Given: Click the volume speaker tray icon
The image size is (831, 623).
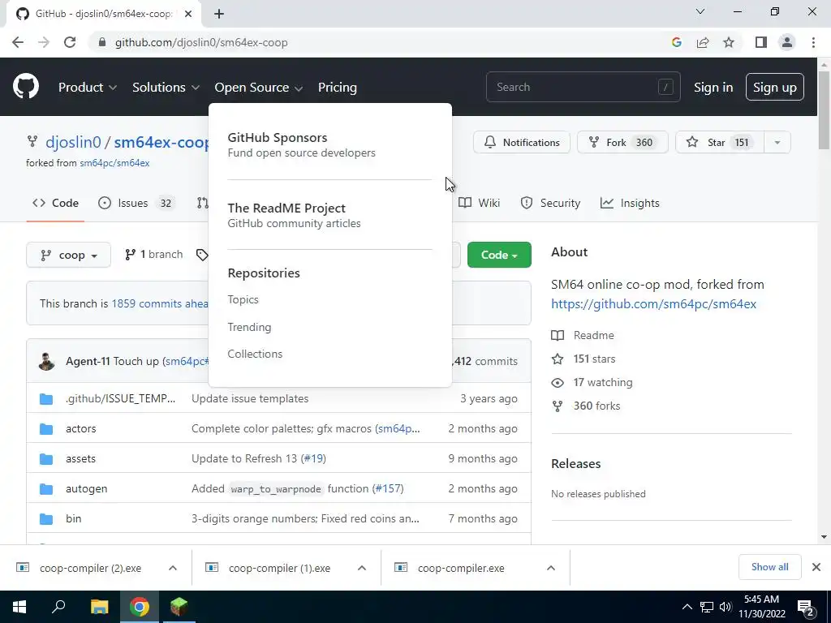Looking at the screenshot, I should coord(726,607).
